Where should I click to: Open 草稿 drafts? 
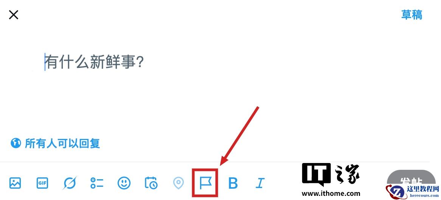pyautogui.click(x=412, y=15)
